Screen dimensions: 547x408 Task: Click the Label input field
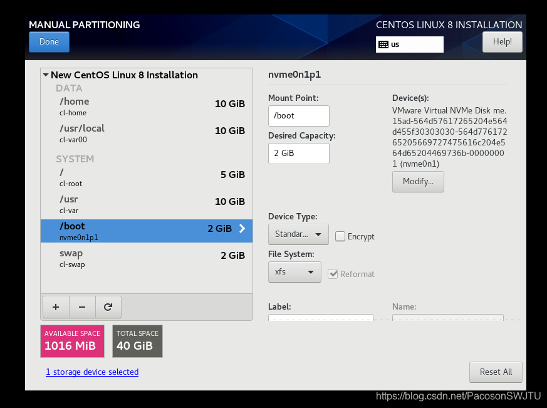click(321, 317)
